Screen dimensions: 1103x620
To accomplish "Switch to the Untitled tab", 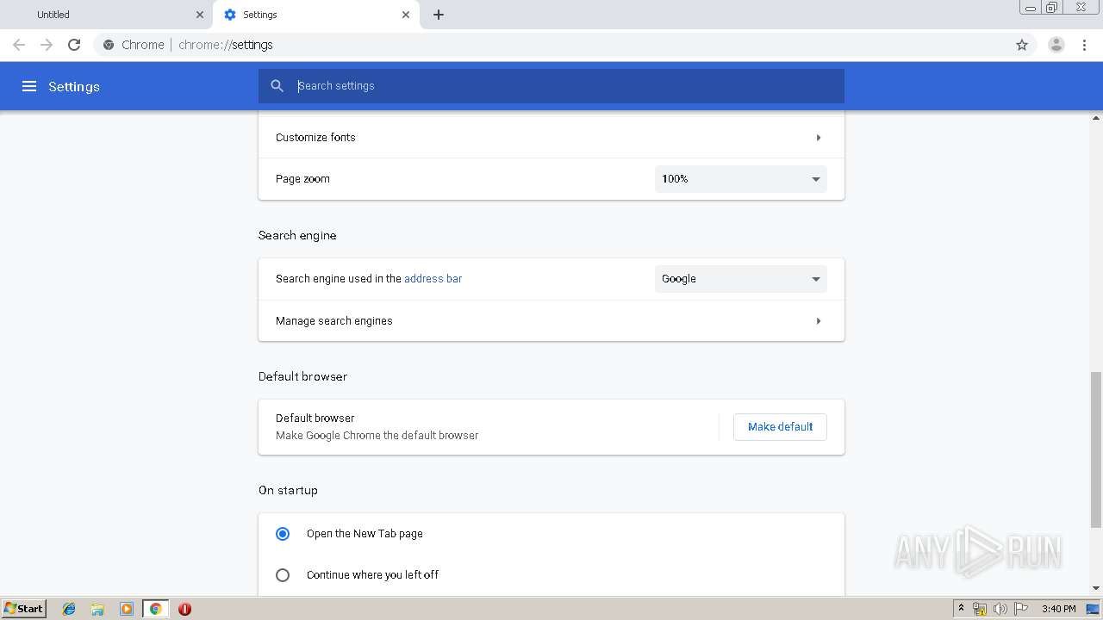I will click(108, 15).
